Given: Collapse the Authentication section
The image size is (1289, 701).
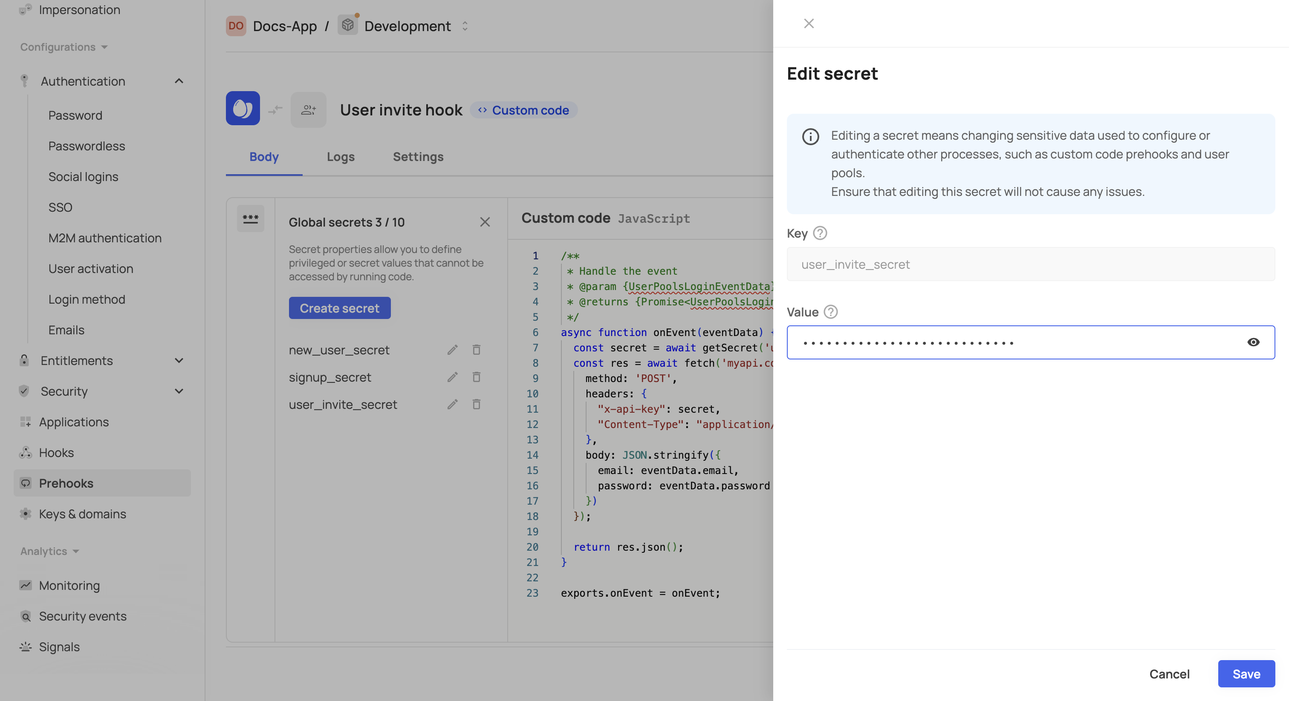Looking at the screenshot, I should 179,81.
